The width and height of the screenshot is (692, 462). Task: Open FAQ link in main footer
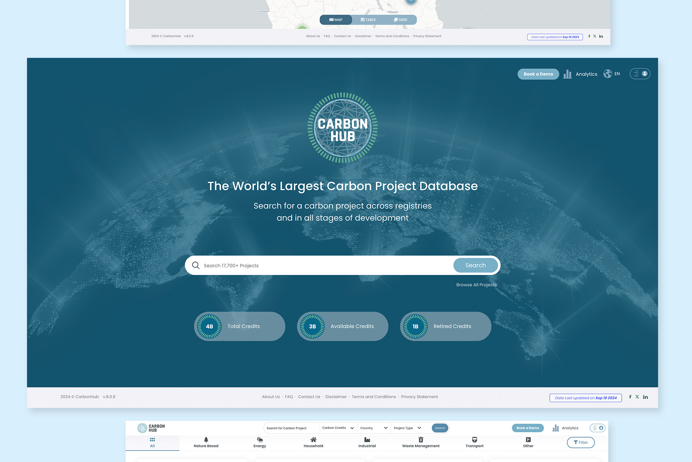click(x=289, y=397)
